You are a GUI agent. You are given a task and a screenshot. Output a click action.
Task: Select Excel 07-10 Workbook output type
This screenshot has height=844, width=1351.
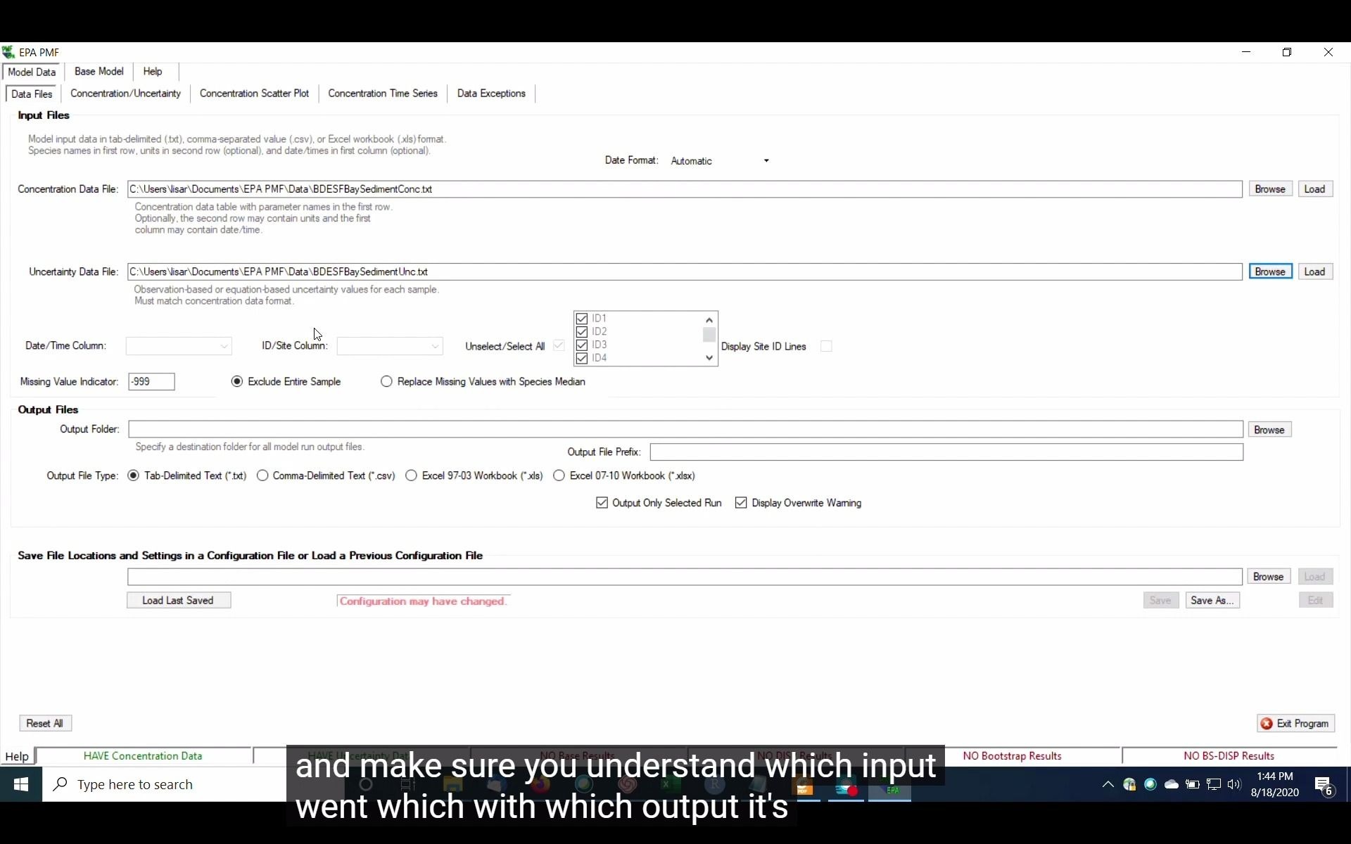[559, 475]
